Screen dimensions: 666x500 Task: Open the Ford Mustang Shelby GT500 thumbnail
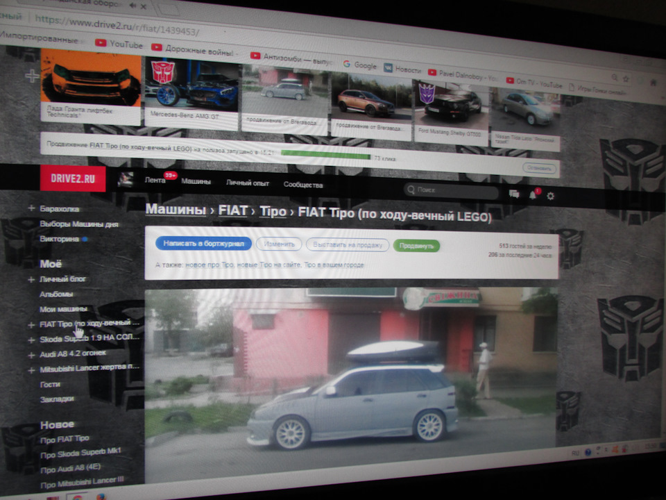pos(451,110)
